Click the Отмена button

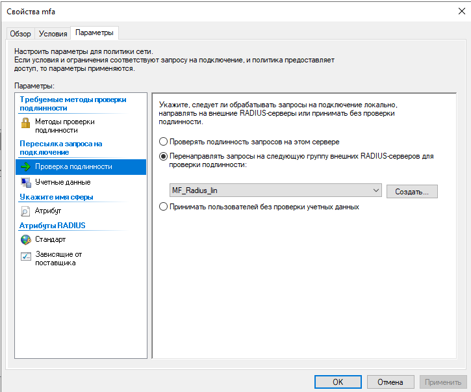(x=390, y=382)
